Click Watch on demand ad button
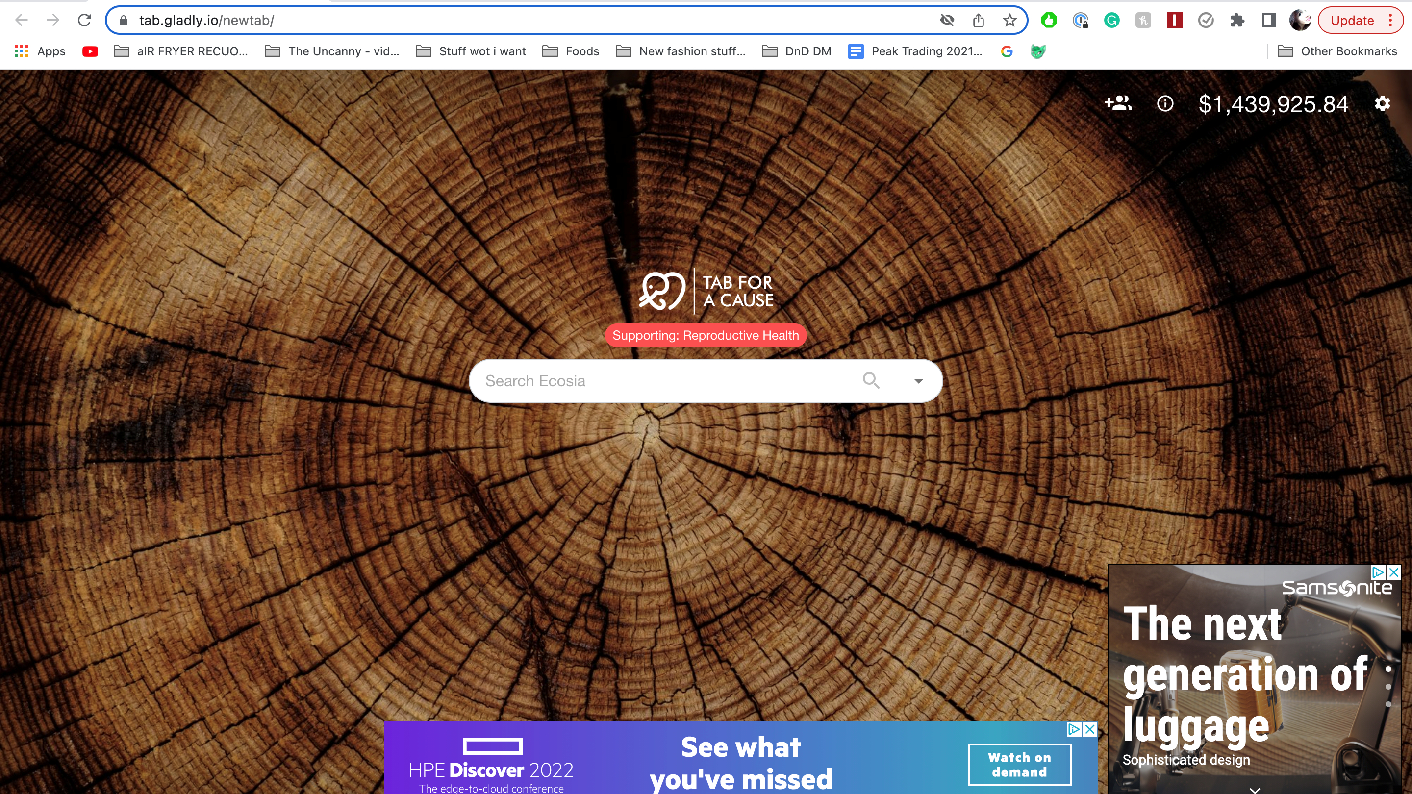The image size is (1412, 794). [x=1019, y=765]
